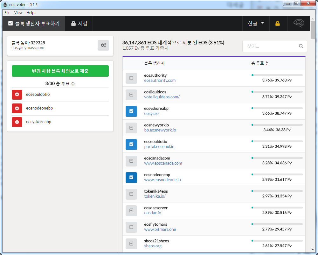Toggle vote checkbox for sheos21sheos
Viewport: 318px width, 255px height.
tap(131, 244)
